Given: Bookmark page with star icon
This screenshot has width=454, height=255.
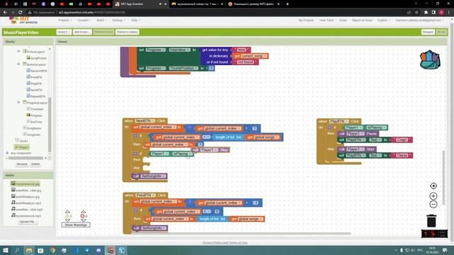Looking at the screenshot, I should pos(416,13).
